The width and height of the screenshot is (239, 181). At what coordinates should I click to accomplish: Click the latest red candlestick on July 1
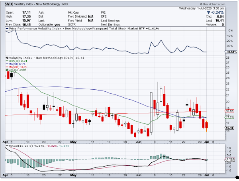click(x=207, y=125)
